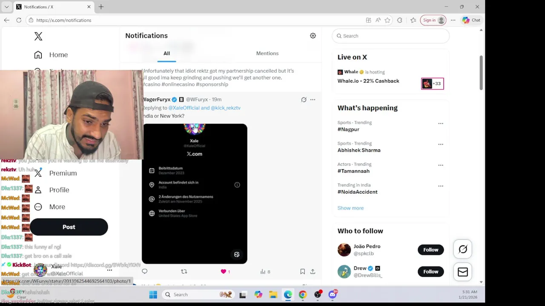
Task: Click the Grok icon on WagerFuryx's post
Action: [x=304, y=99]
